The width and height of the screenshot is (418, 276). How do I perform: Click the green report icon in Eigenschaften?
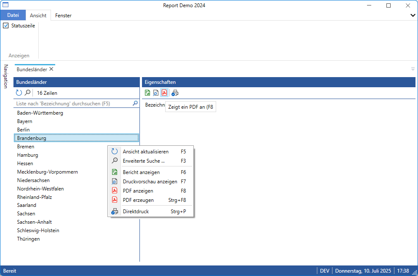click(x=147, y=93)
